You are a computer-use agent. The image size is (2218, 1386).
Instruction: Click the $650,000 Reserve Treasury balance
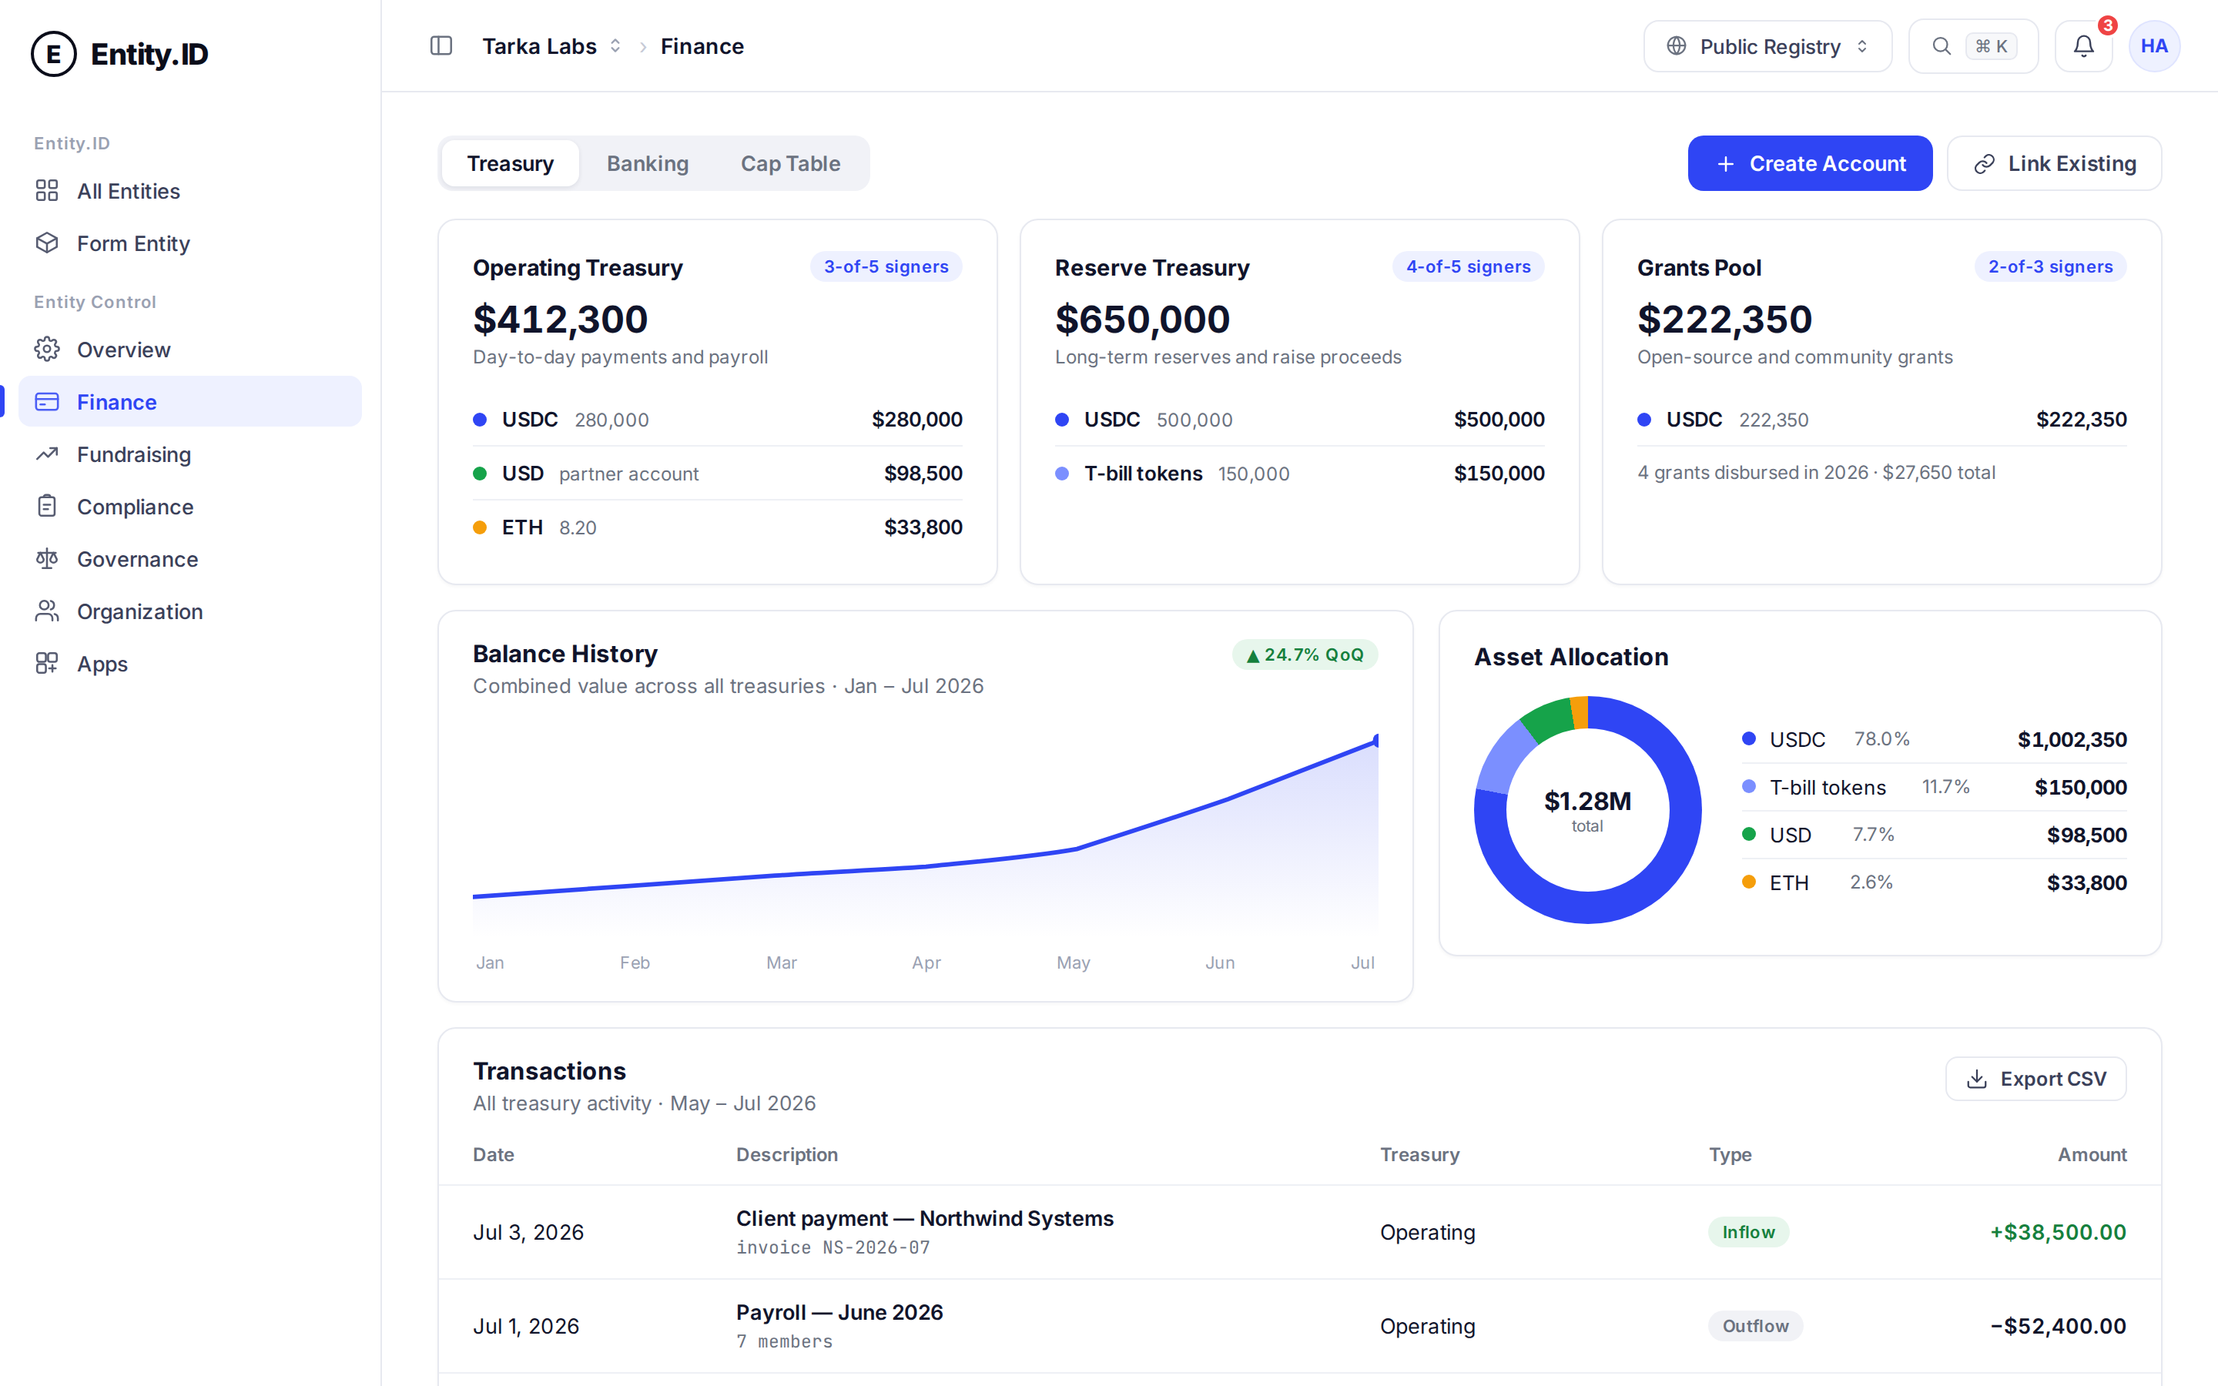(1142, 319)
